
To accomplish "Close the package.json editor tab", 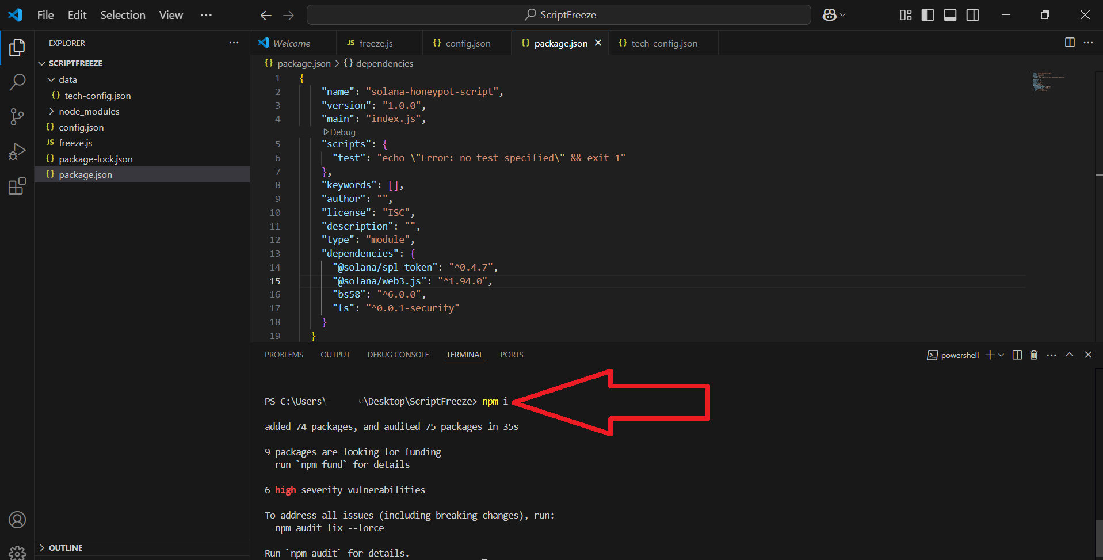I will [x=598, y=43].
